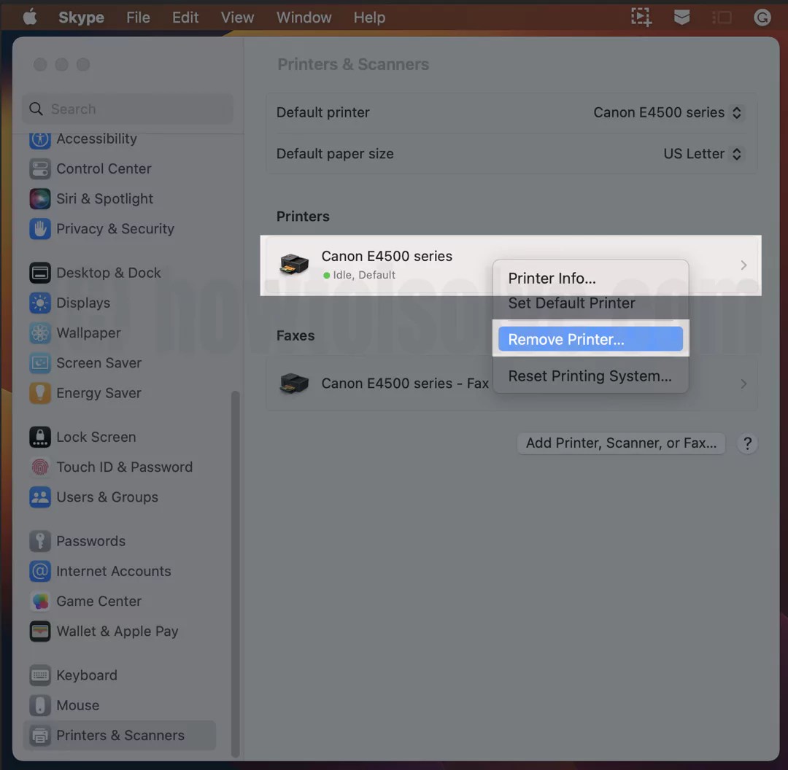Image resolution: width=788 pixels, height=770 pixels.
Task: Open Siri & Spotlight settings
Action: [104, 198]
